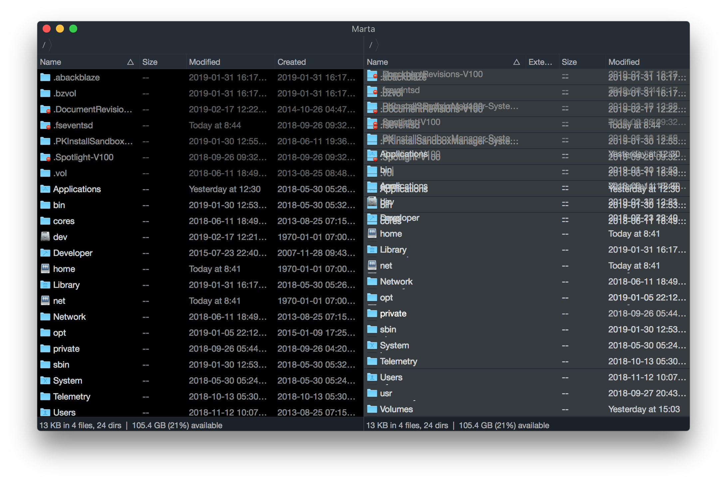Viewport: 727px width, 484px height.
Task: Open the home drive icon in right pane
Action: (x=372, y=233)
